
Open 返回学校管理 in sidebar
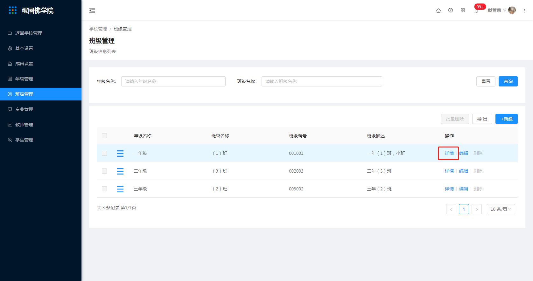pos(41,33)
